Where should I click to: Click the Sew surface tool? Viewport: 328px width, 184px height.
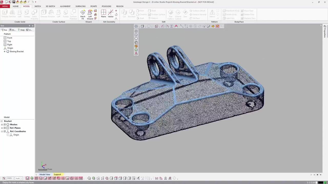point(185,14)
